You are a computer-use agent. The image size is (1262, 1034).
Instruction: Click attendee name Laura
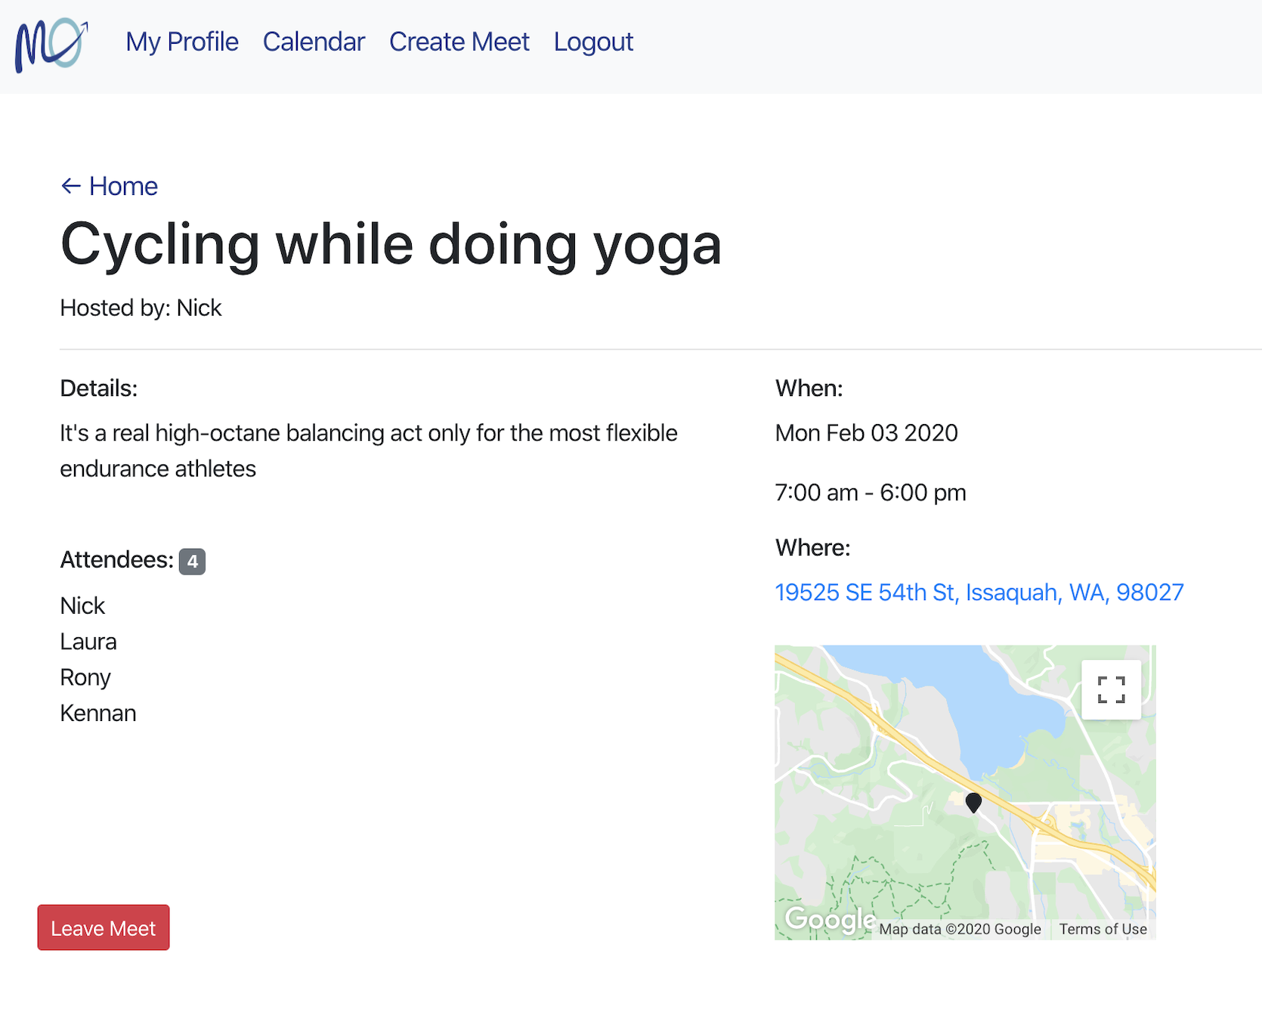point(88,642)
